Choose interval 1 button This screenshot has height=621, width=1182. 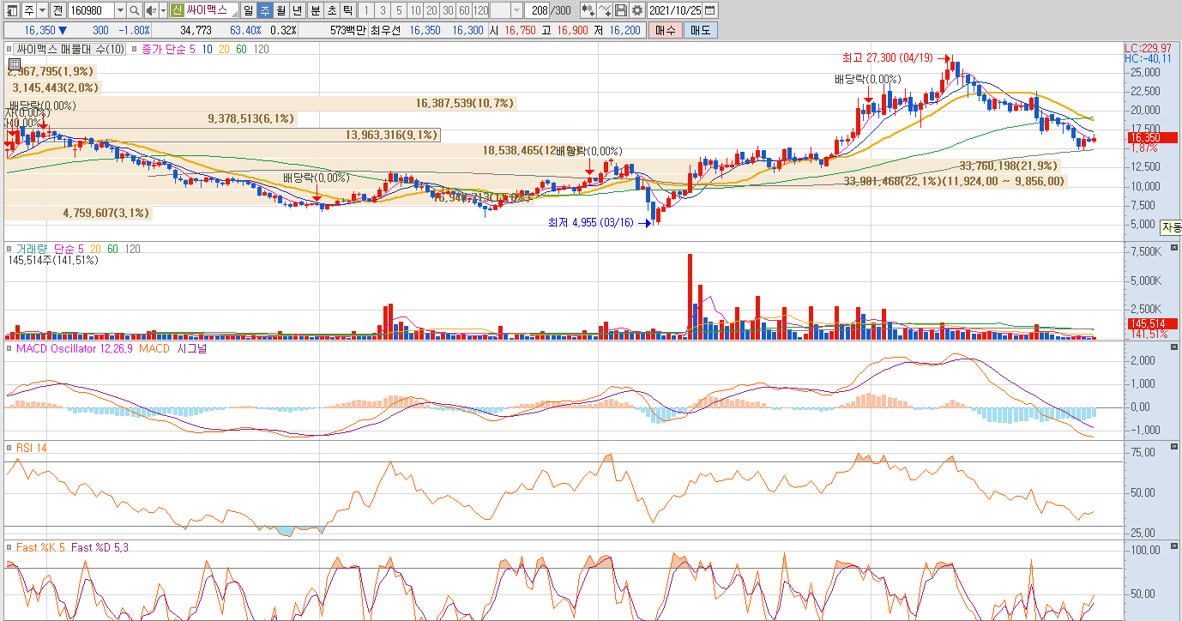(x=365, y=10)
